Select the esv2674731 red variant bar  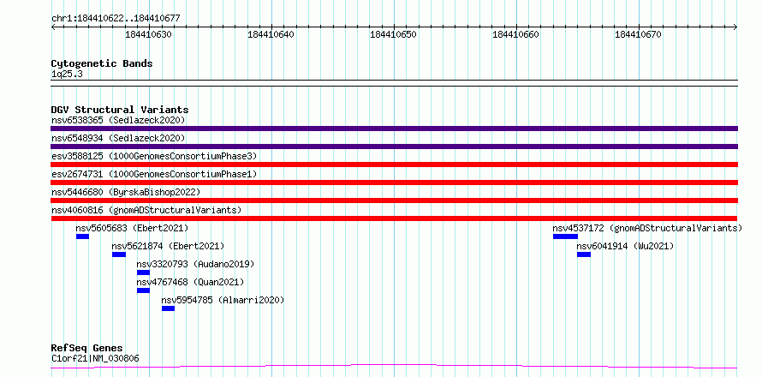click(394, 183)
